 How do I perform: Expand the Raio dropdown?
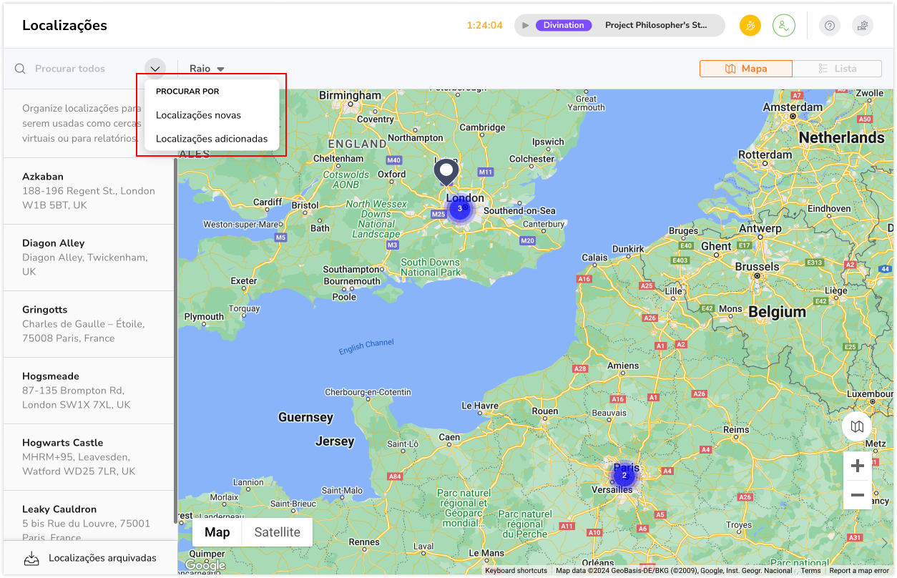pos(207,69)
